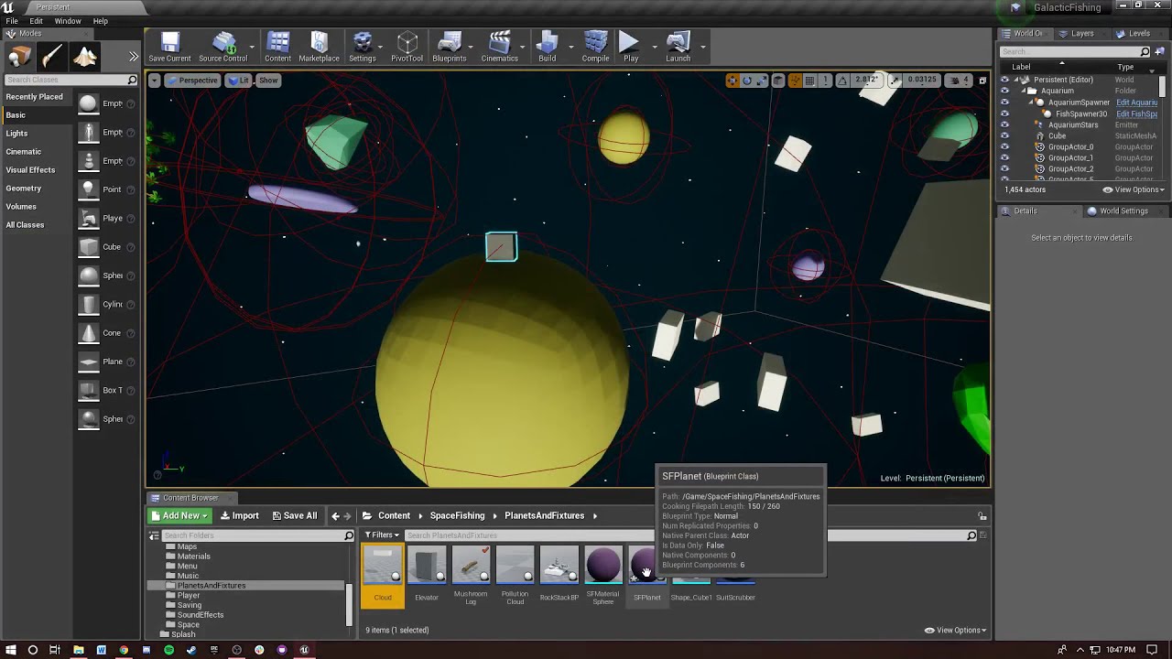1172x659 pixels.
Task: Open the Filters dropdown in Content Browser
Action: coord(382,535)
